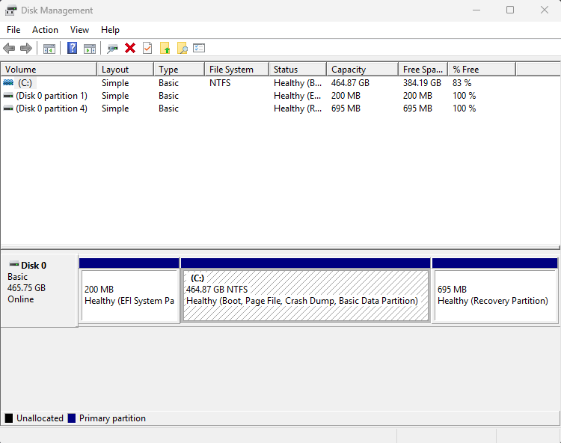Sort by the Free Space column header

[x=423, y=69]
